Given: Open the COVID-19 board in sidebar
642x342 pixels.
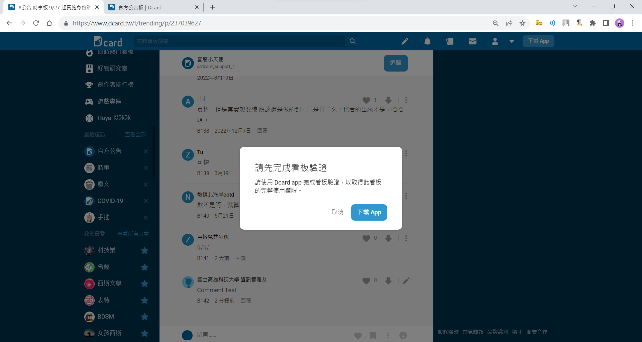Looking at the screenshot, I should (x=110, y=201).
